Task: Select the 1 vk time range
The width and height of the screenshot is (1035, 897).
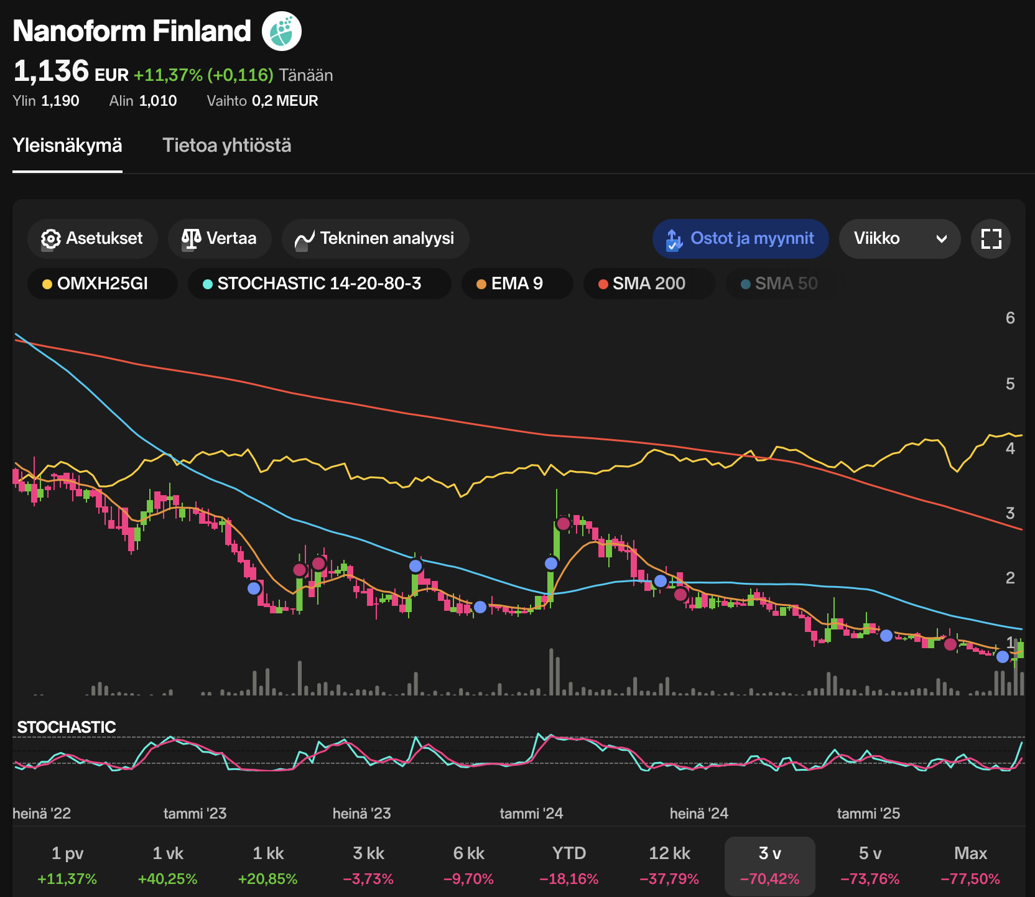Action: [168, 866]
